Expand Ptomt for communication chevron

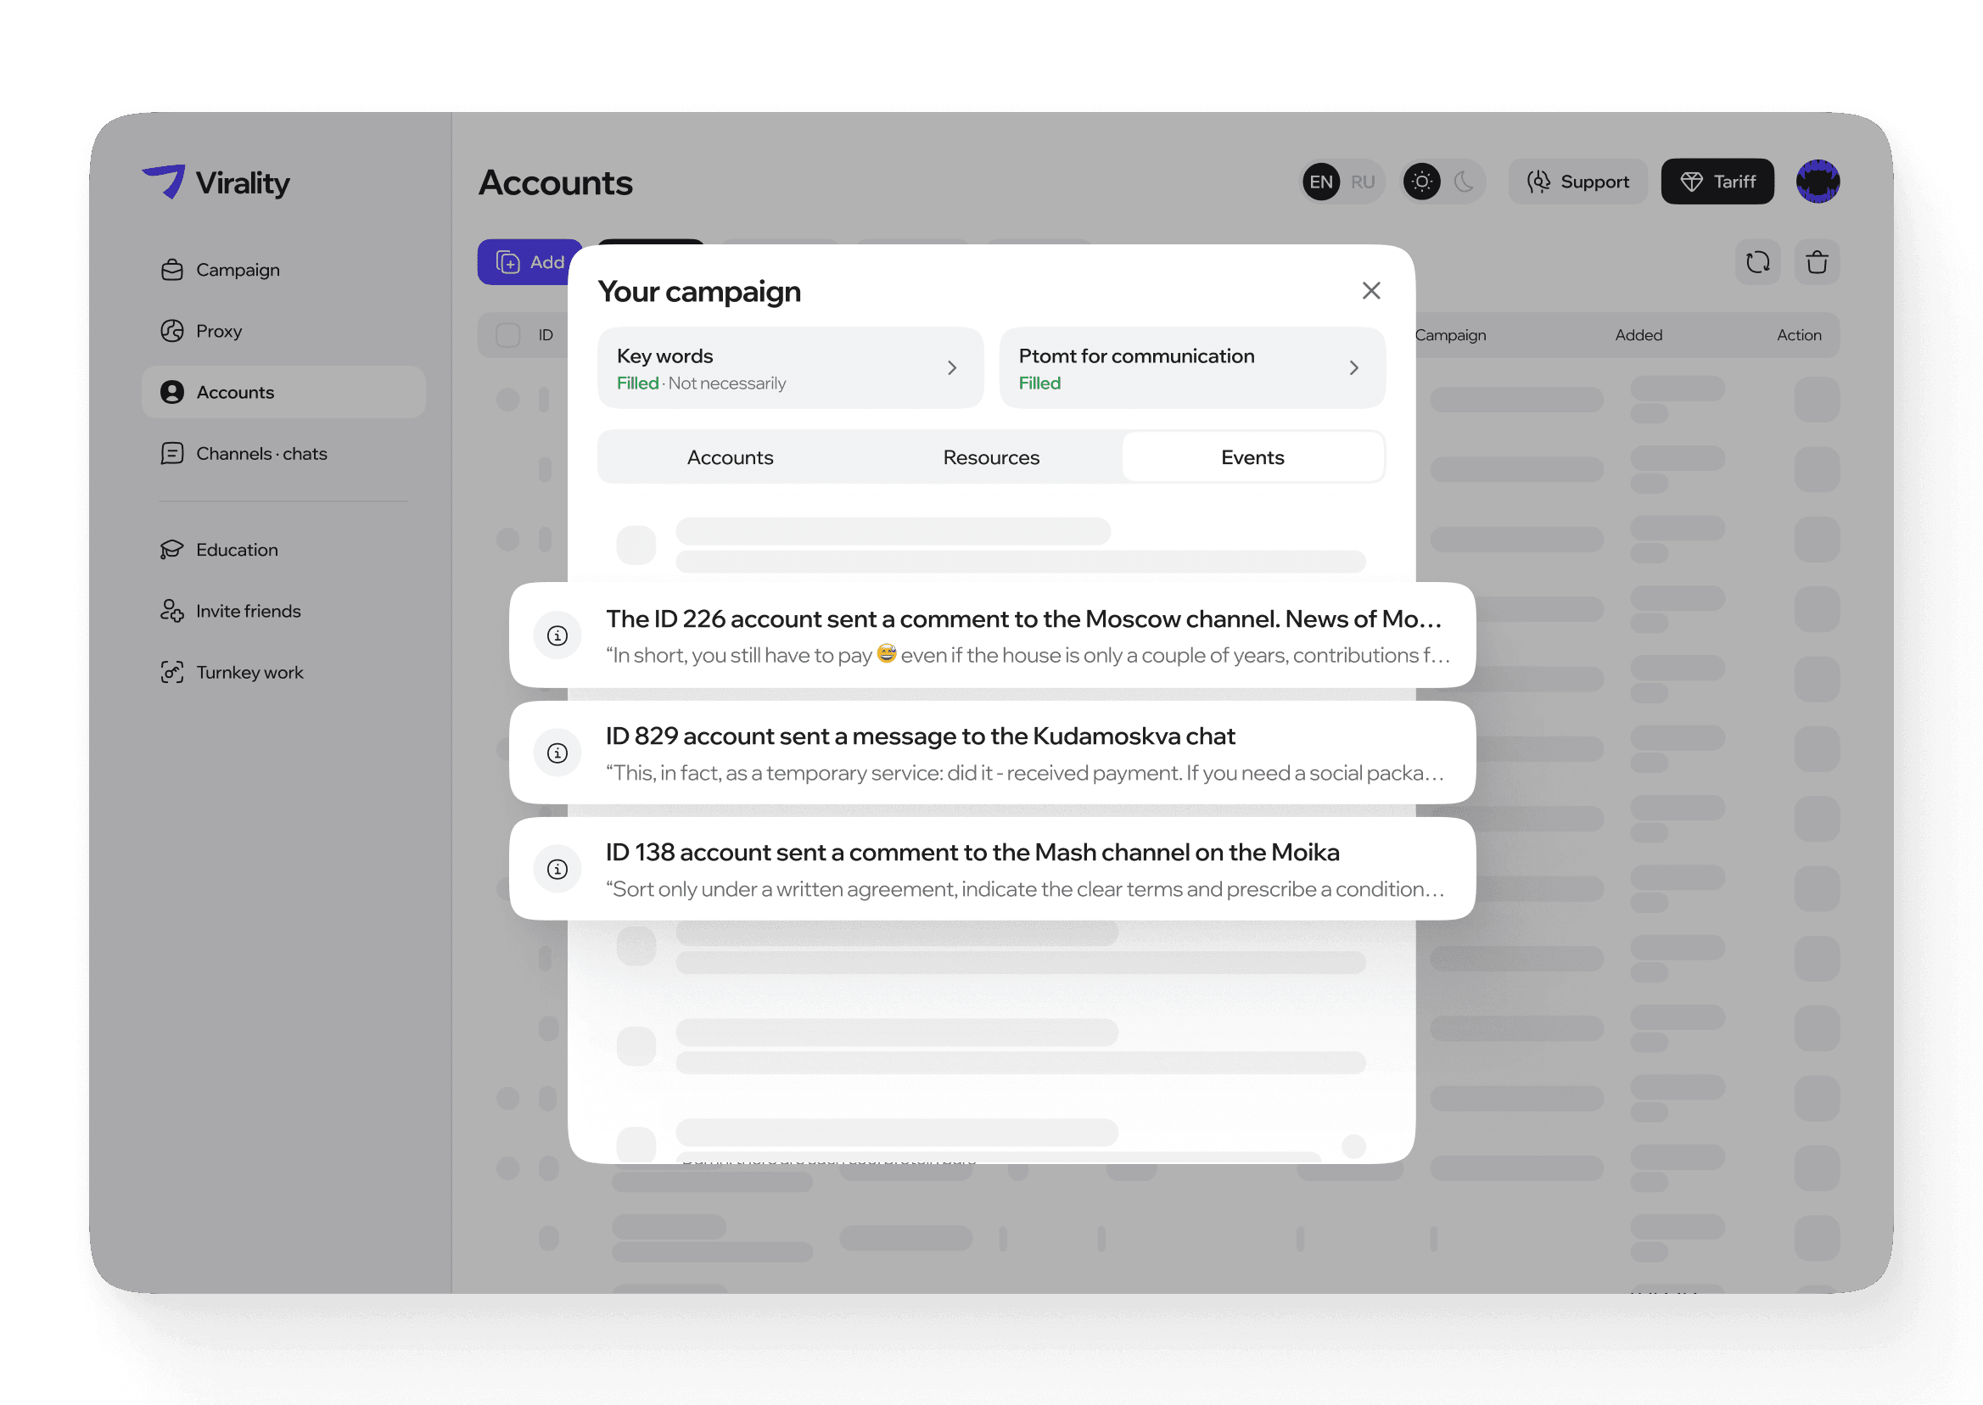(x=1354, y=367)
